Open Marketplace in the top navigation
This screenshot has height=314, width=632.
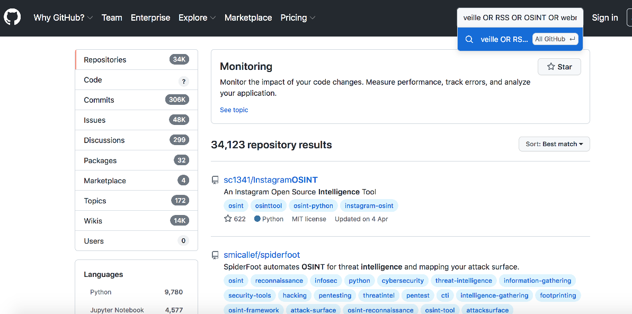pyautogui.click(x=248, y=17)
